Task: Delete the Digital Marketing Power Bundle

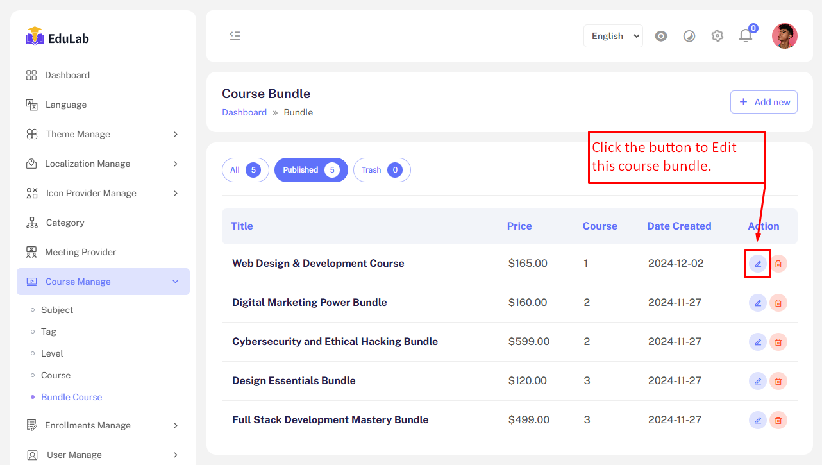Action: coord(778,303)
